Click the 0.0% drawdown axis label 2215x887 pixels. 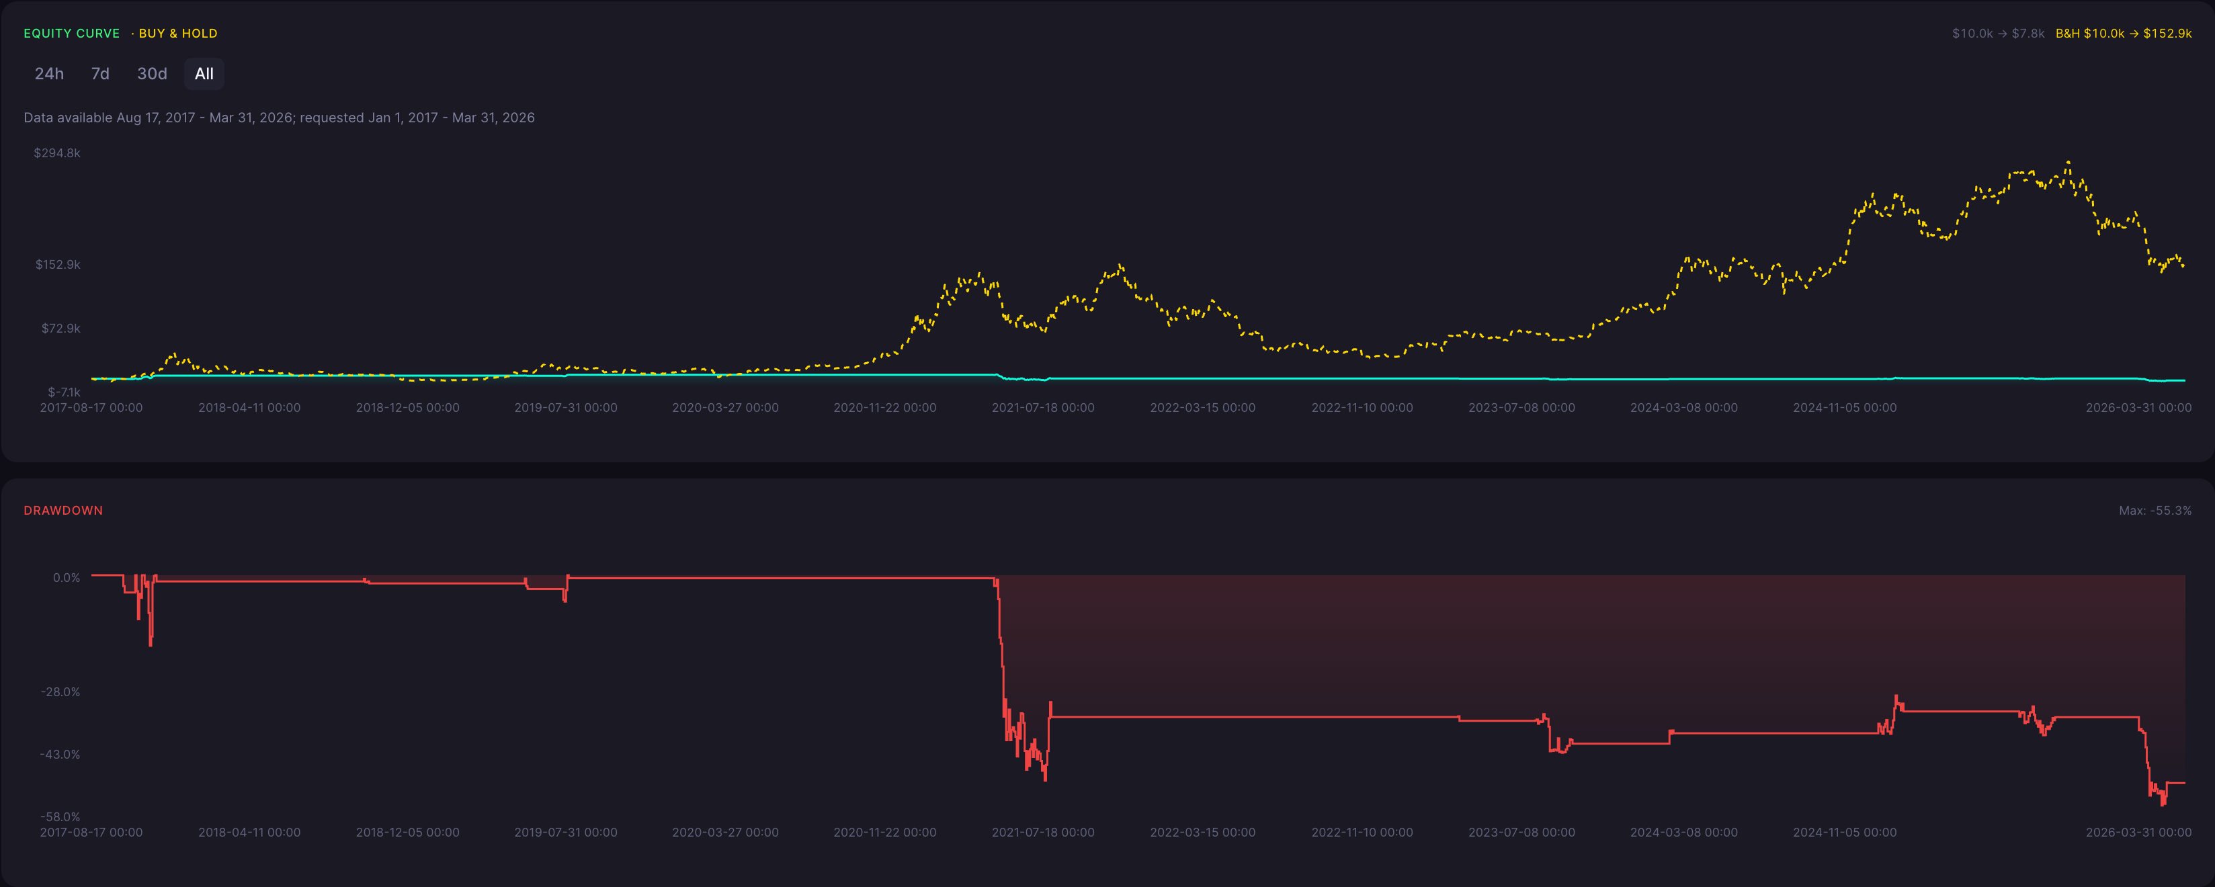click(67, 578)
